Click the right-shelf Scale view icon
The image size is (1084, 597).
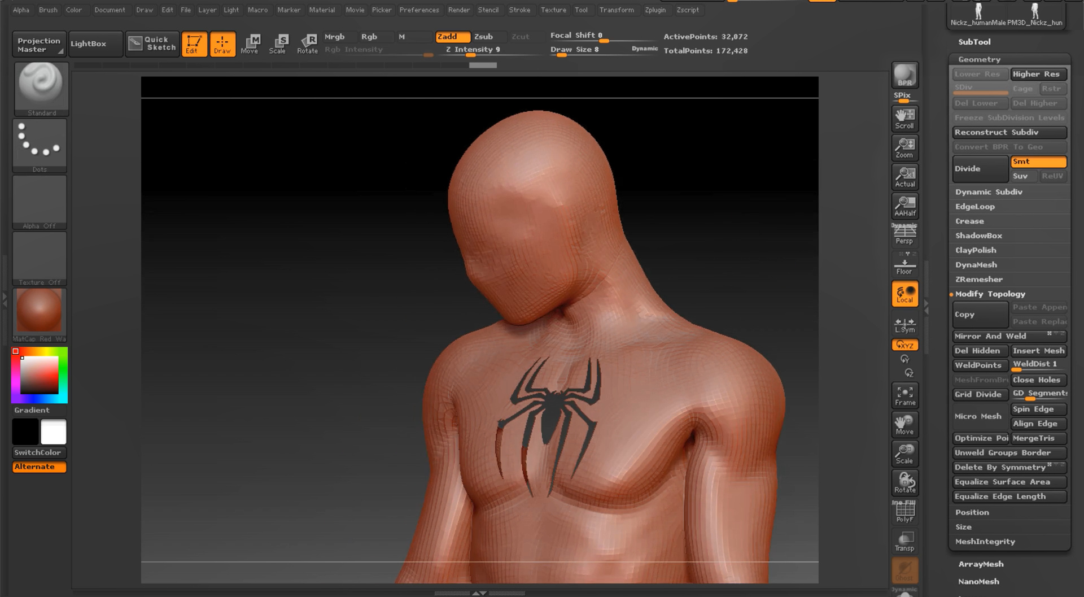(x=904, y=454)
